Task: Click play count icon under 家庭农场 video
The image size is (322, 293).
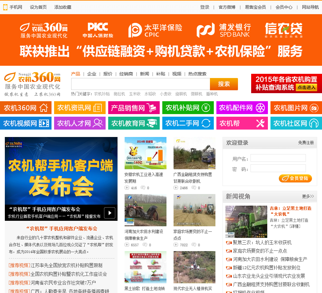Action: pyautogui.click(x=176, y=245)
